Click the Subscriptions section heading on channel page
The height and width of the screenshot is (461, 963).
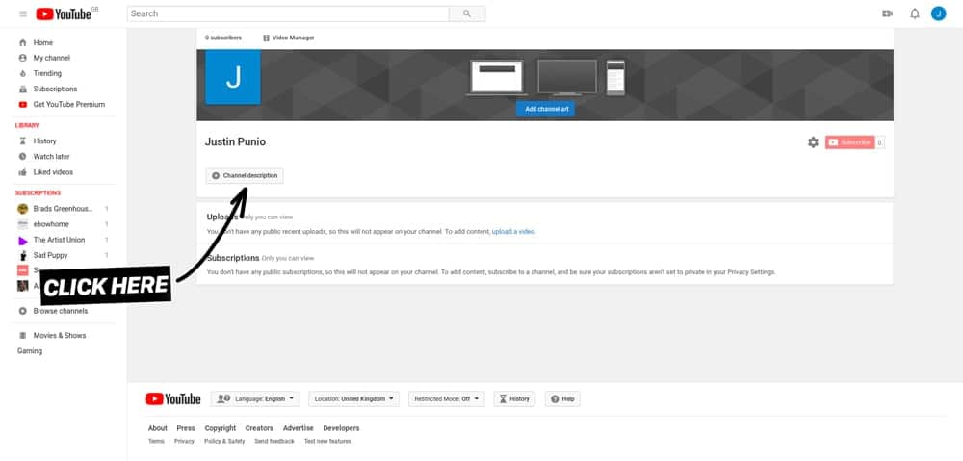(233, 259)
